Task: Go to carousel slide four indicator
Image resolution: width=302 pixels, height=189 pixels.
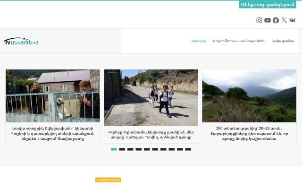Action: (x=139, y=149)
